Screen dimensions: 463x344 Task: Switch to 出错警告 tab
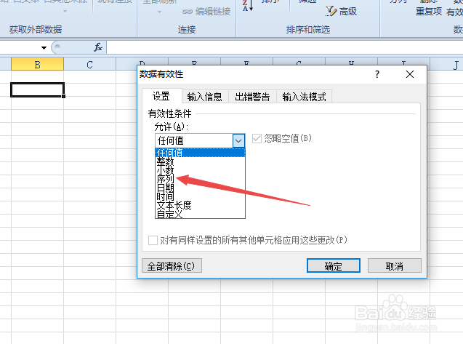click(x=252, y=97)
